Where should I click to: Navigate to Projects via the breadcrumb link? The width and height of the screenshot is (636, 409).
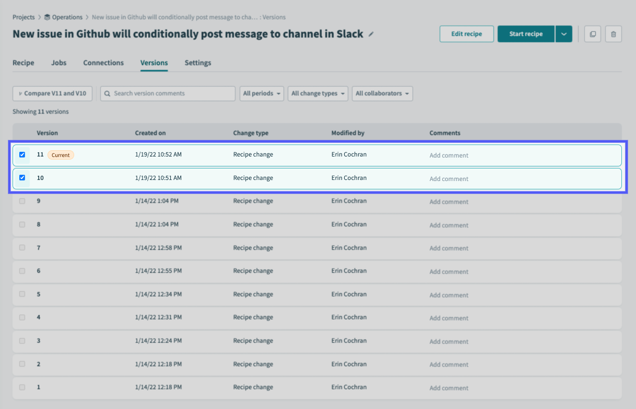pyautogui.click(x=23, y=17)
